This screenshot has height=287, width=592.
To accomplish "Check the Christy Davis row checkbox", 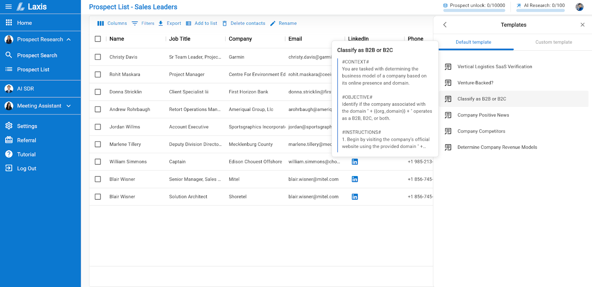I will [x=98, y=57].
